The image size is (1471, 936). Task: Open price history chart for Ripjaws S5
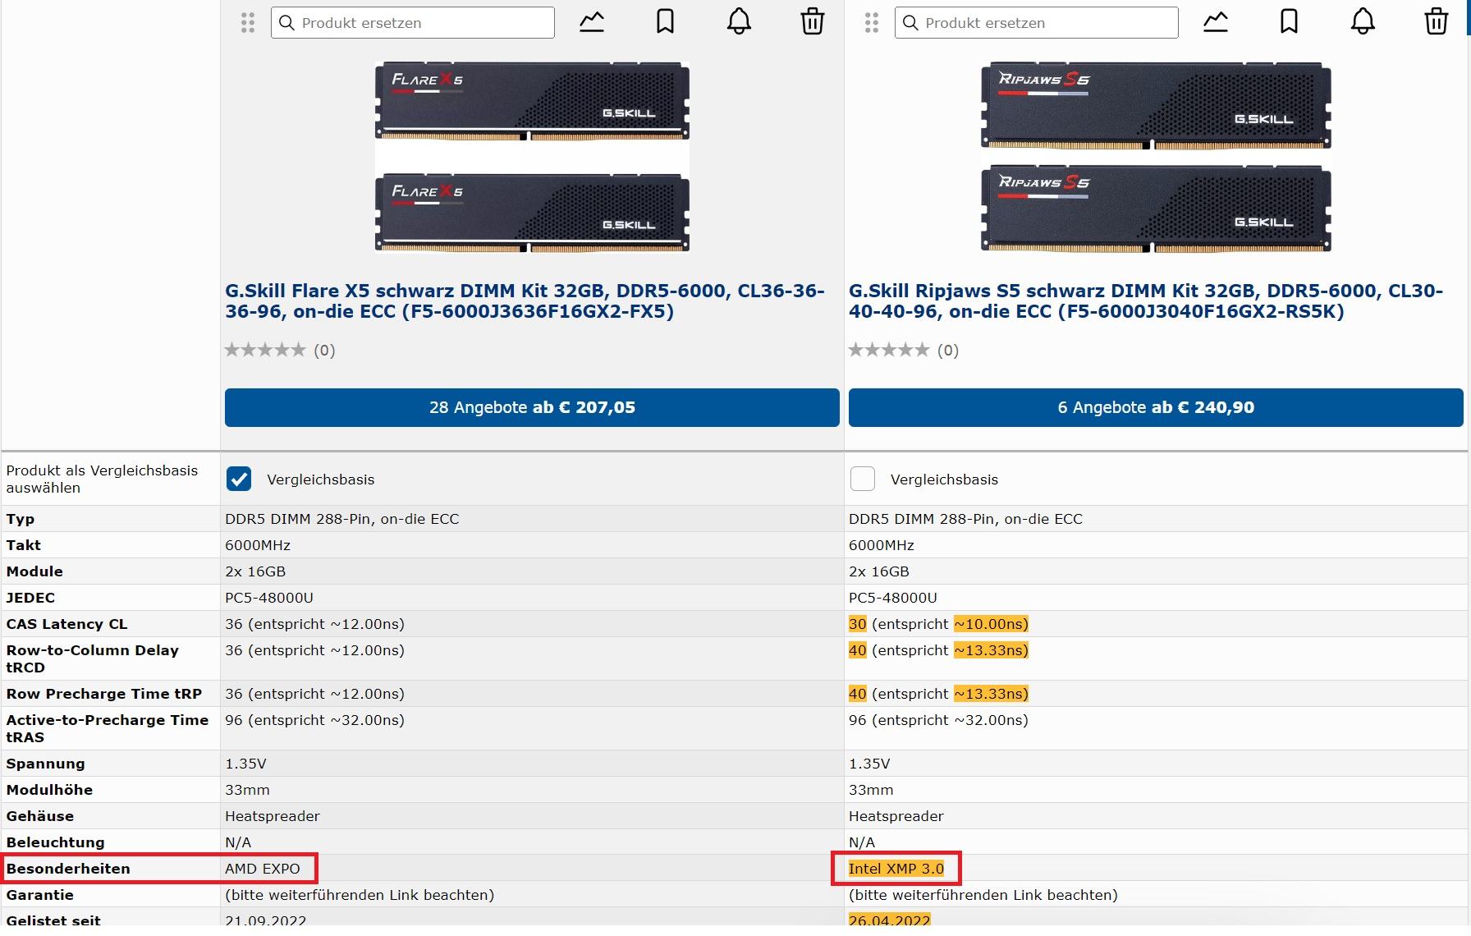coord(1216,22)
